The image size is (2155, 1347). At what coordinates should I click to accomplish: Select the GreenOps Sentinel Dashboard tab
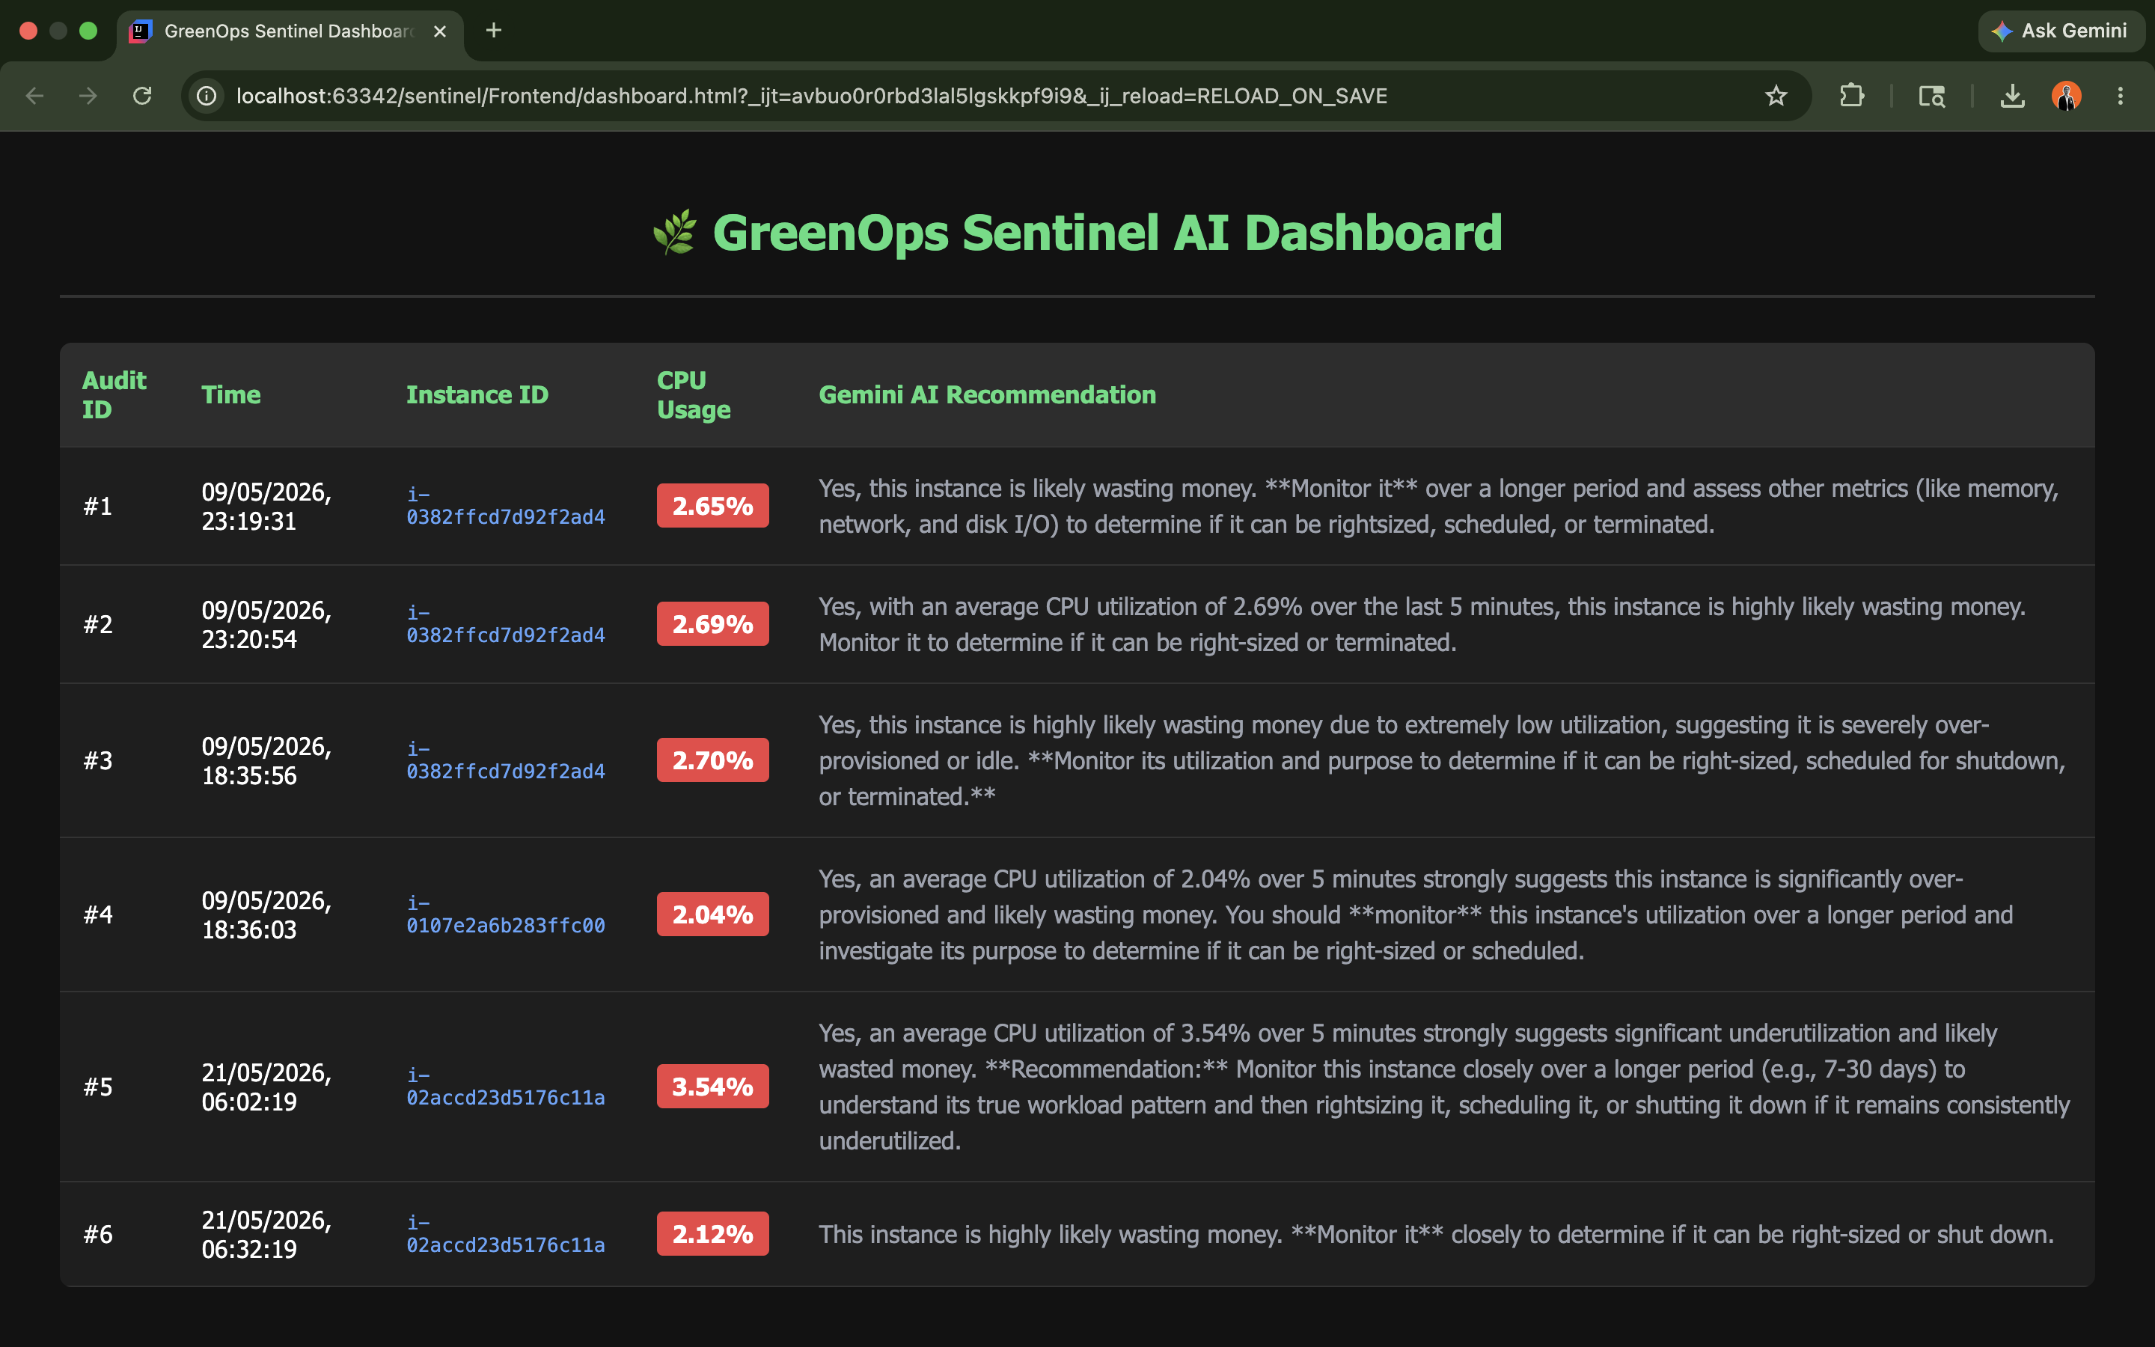pyautogui.click(x=290, y=31)
